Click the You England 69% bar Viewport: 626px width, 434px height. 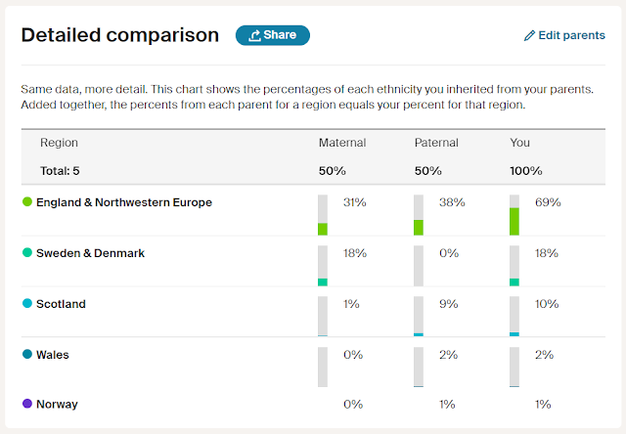coord(514,215)
